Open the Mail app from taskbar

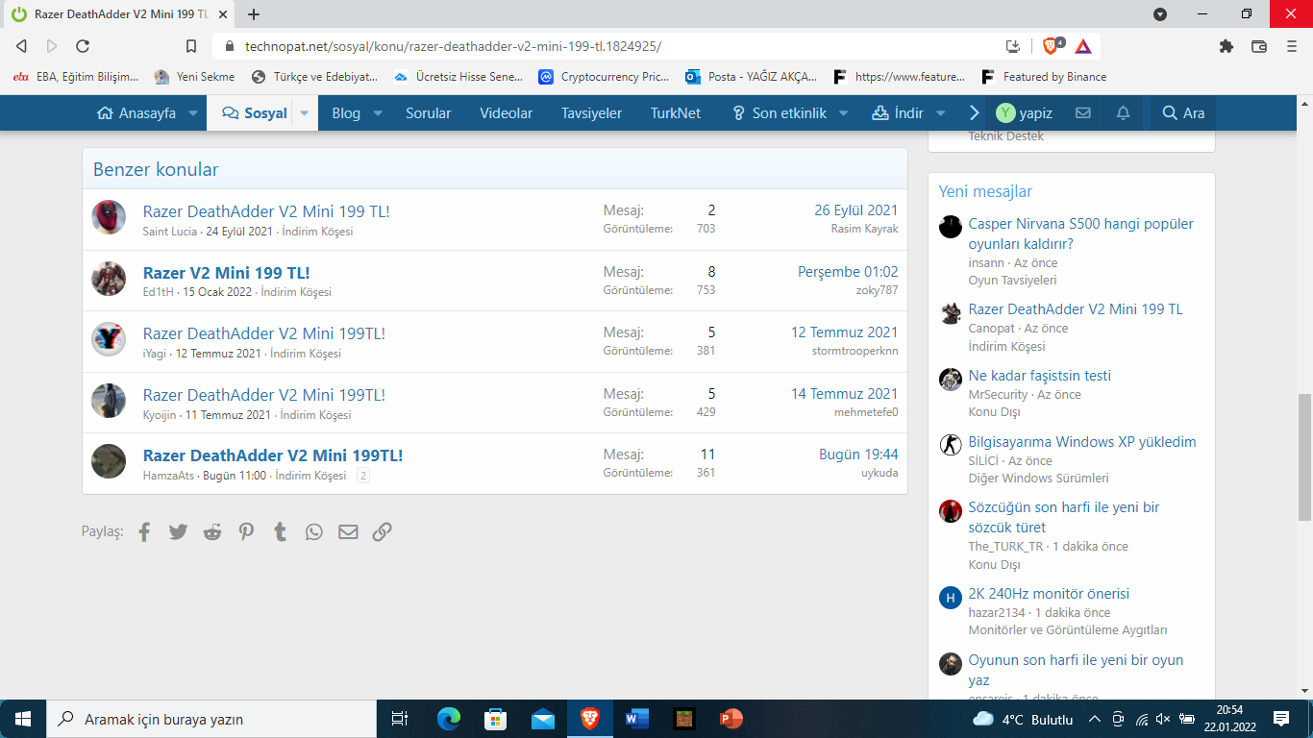543,718
